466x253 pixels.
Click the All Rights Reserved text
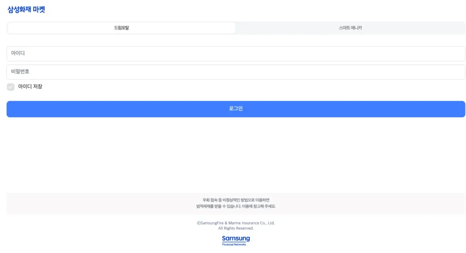pos(236,228)
